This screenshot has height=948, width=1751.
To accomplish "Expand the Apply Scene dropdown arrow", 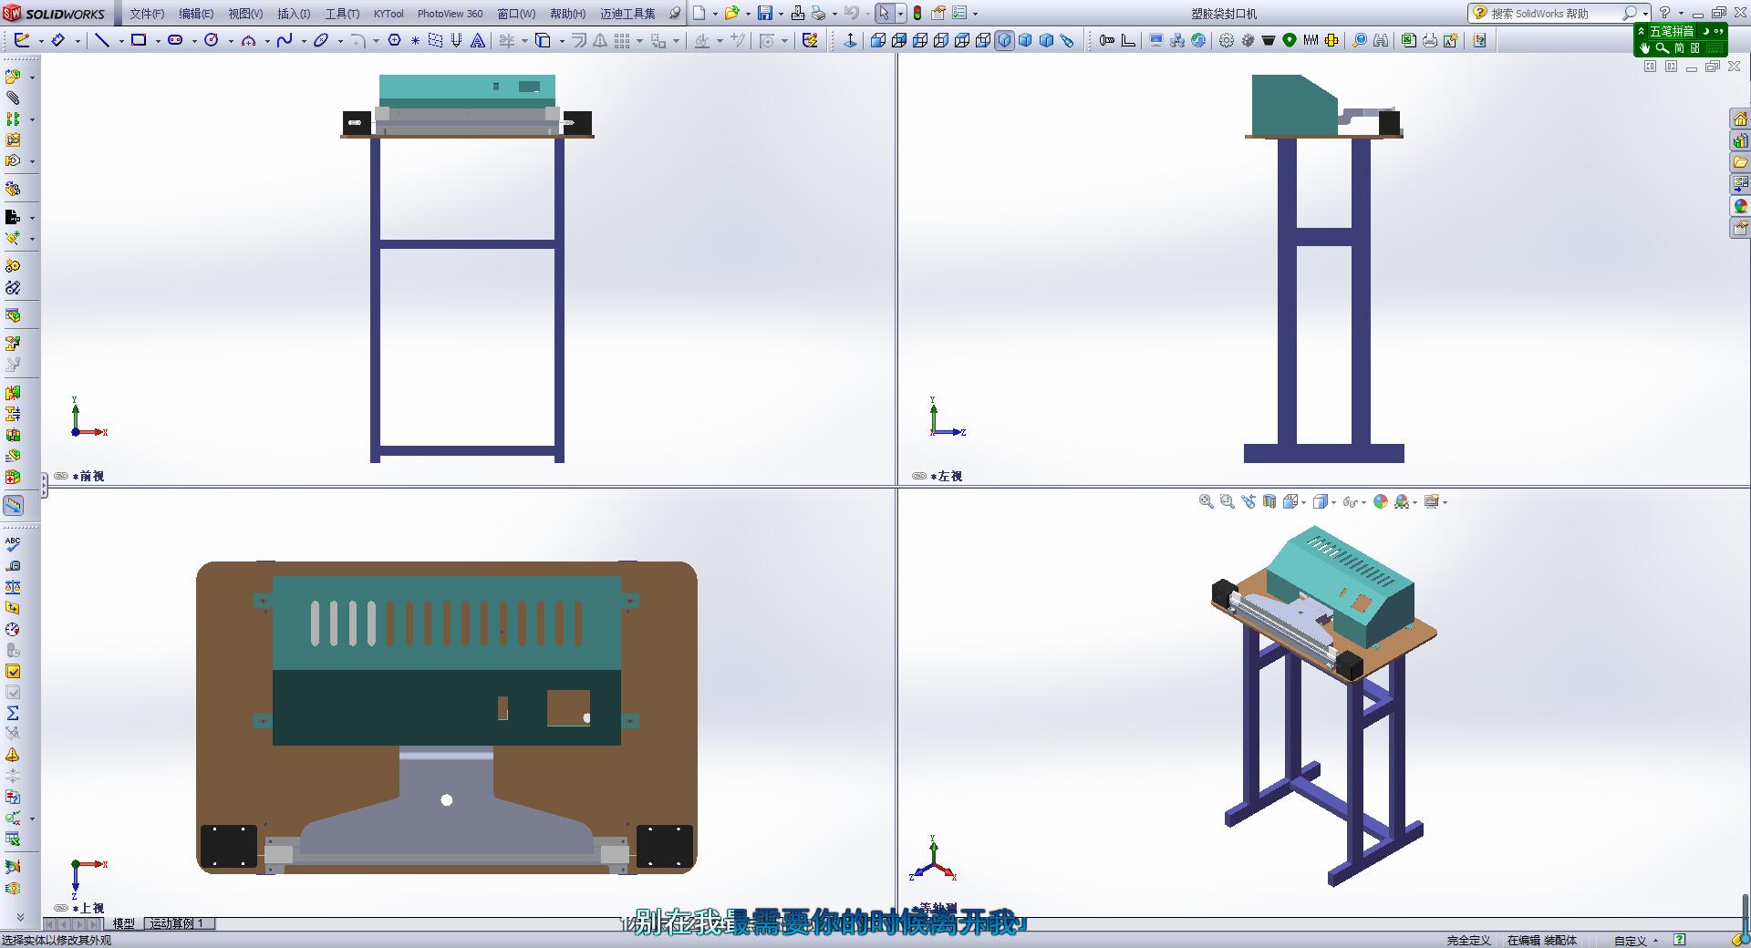I will [1415, 502].
